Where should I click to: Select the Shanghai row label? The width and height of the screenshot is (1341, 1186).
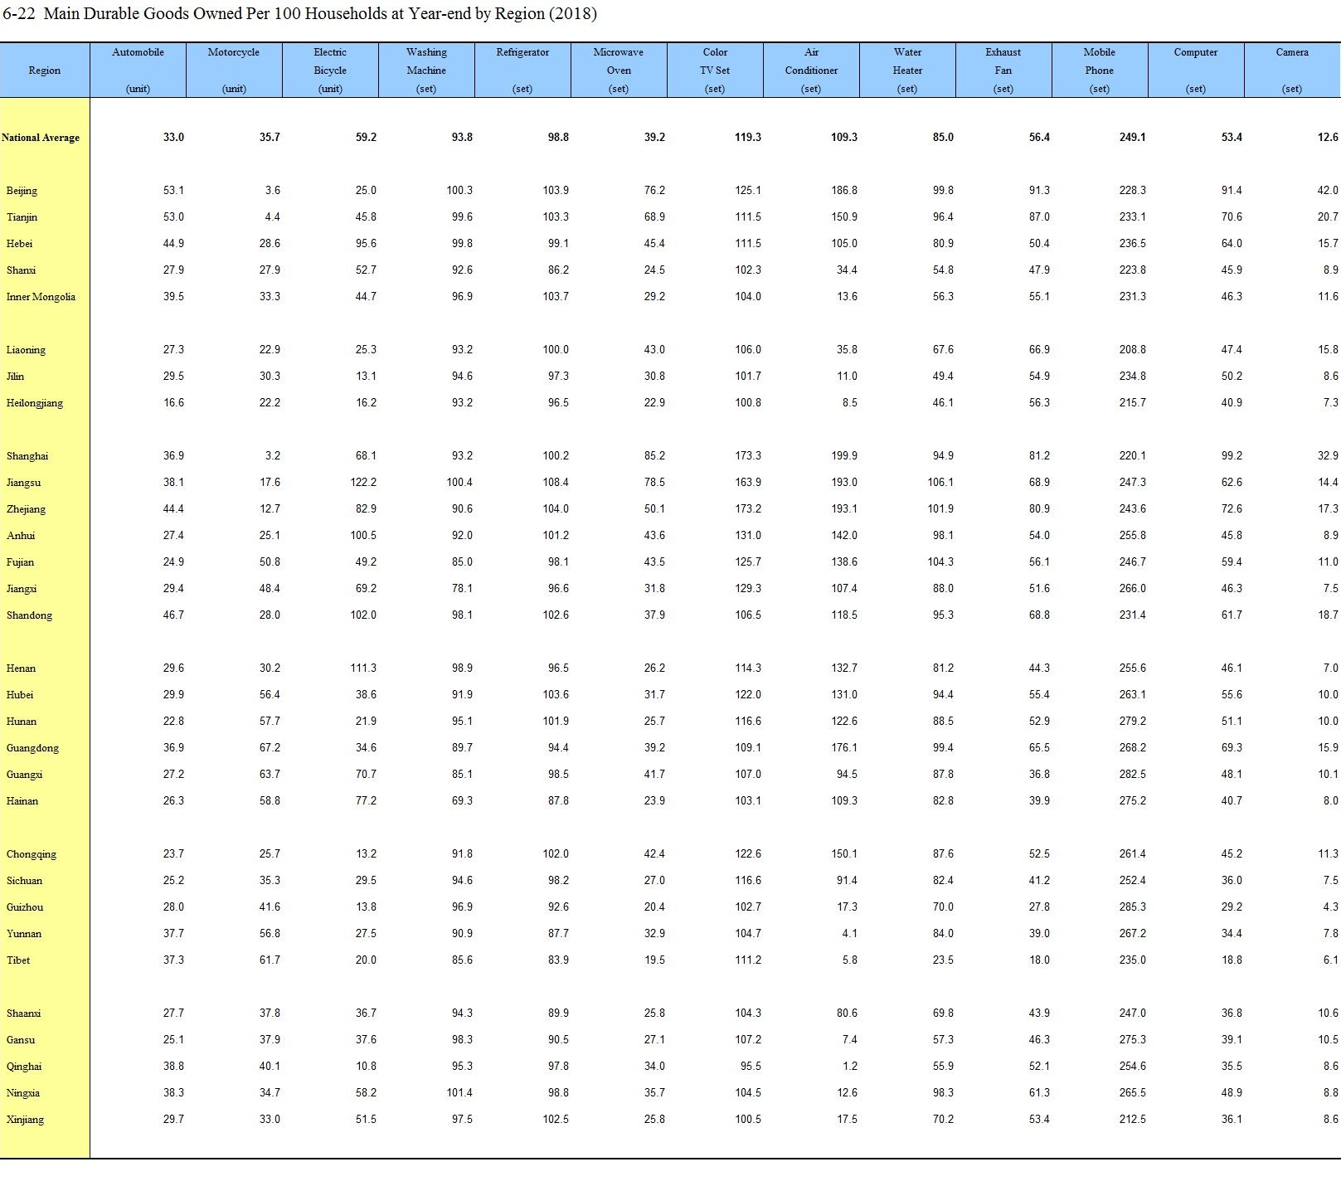click(27, 456)
